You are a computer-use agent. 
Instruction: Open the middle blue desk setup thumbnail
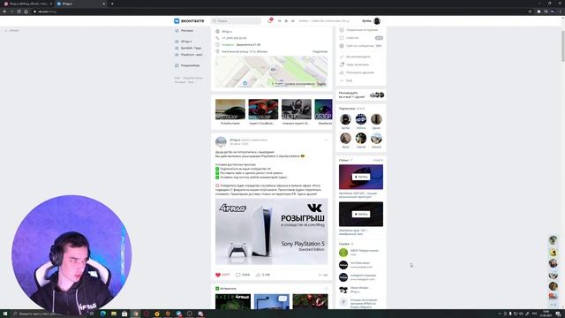pos(272,301)
